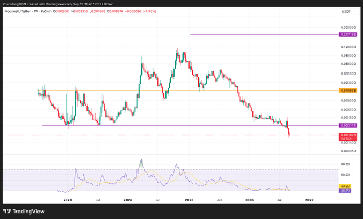The image size is (363, 219).
Task: Click the 2025 label on time axis
Action: tap(188, 200)
